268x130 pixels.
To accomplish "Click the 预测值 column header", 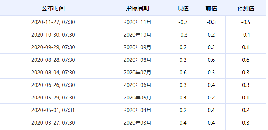I will point(246,8).
